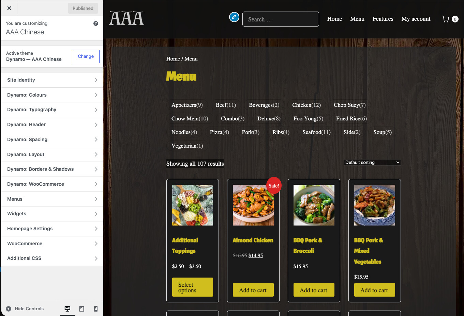Open the shopping cart icon
Viewport: 464px width, 316px height.
[x=446, y=19]
